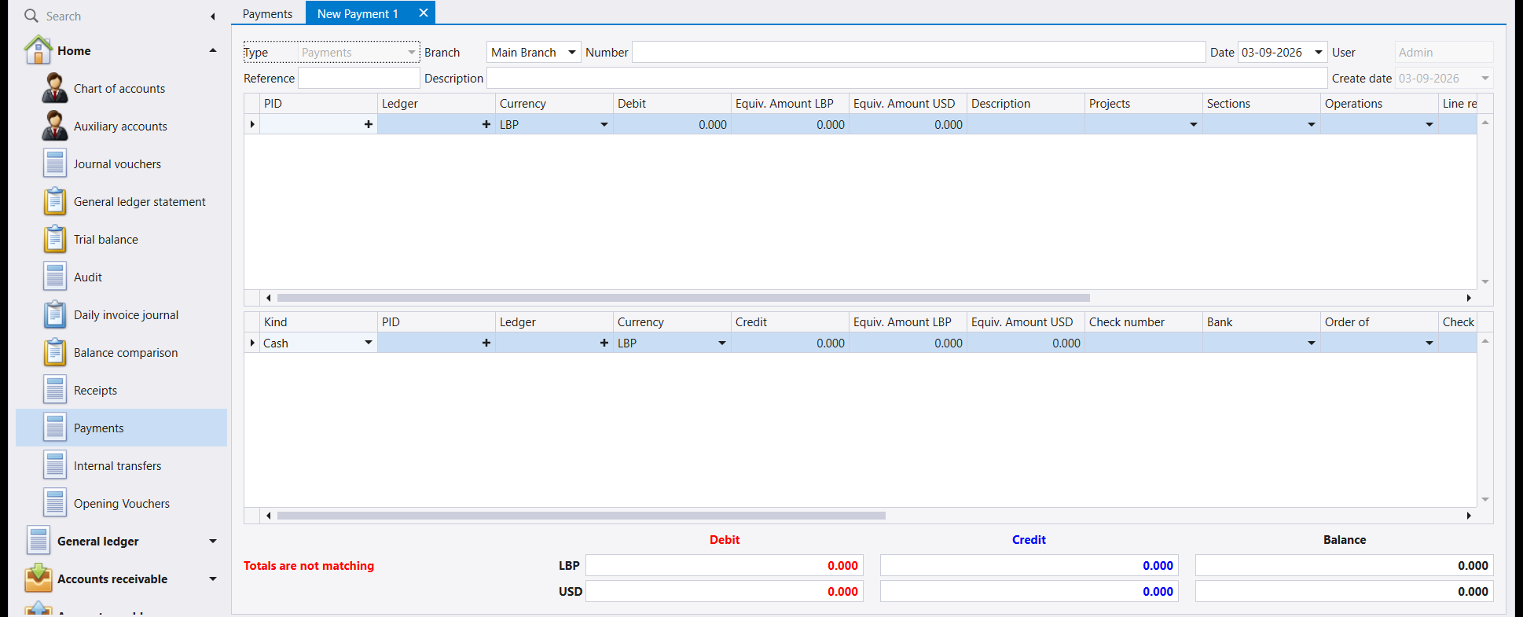Image resolution: width=1523 pixels, height=617 pixels.
Task: Click the header Description input field
Action: pos(907,78)
